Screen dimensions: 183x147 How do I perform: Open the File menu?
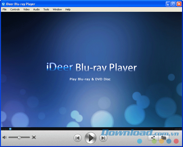point(4,9)
